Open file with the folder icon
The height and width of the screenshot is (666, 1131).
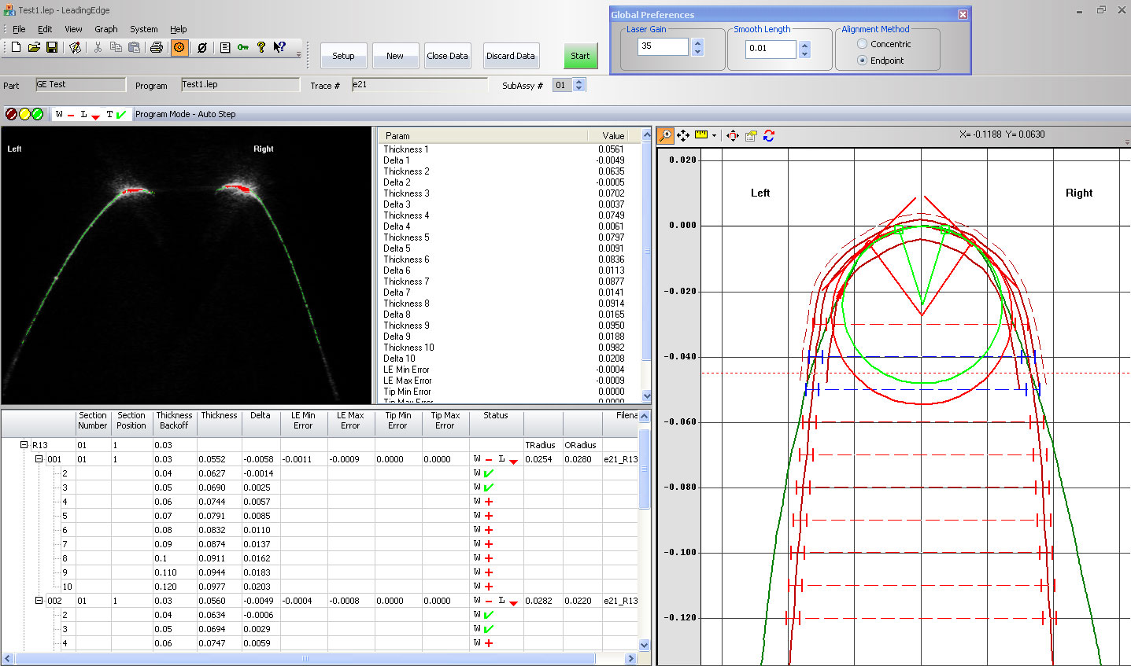click(x=34, y=47)
